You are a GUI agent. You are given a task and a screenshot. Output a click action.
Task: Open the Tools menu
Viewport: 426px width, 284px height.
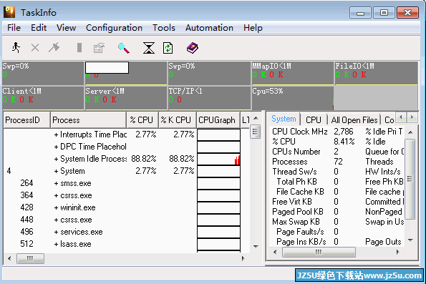tap(164, 28)
